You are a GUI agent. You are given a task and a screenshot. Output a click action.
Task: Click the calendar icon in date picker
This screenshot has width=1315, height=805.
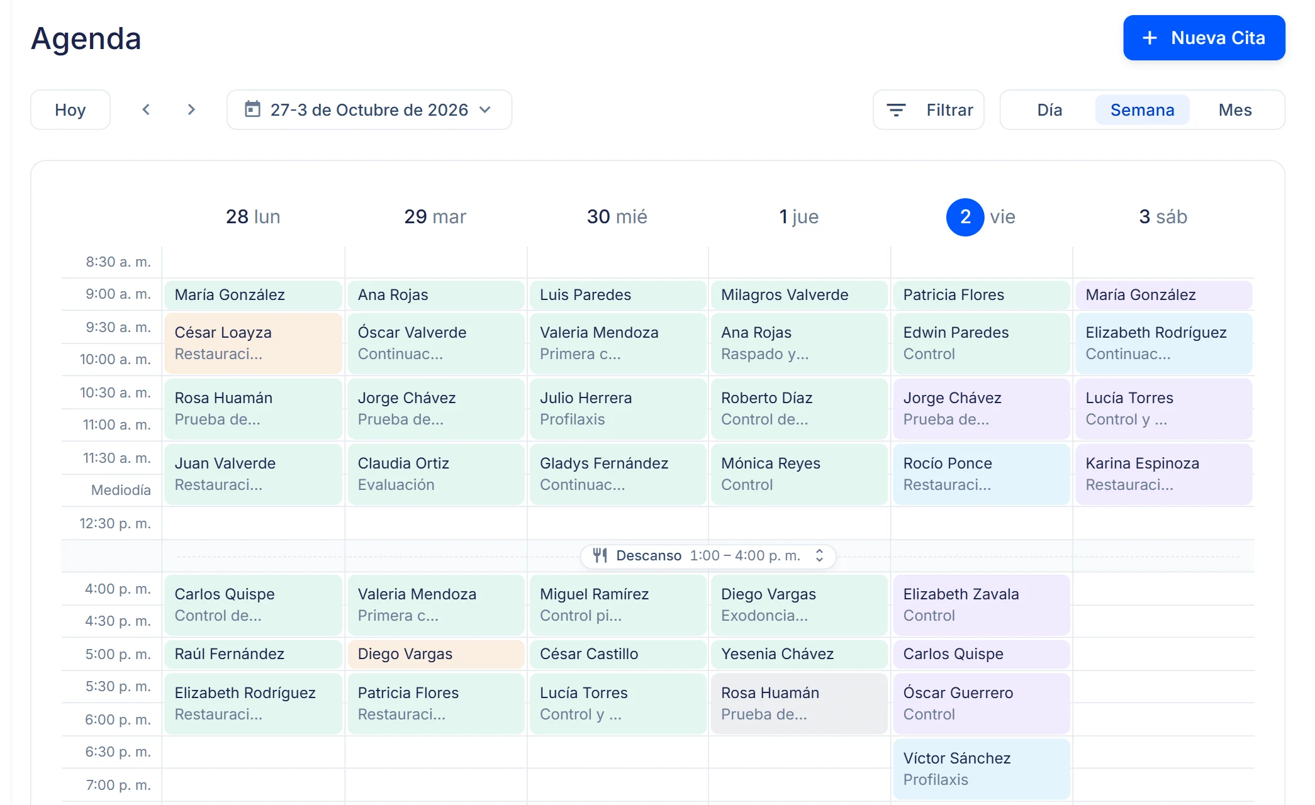(252, 109)
